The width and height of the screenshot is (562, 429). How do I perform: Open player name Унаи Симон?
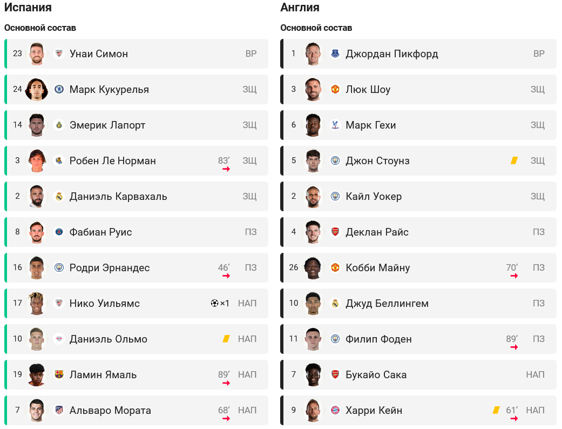pyautogui.click(x=99, y=53)
